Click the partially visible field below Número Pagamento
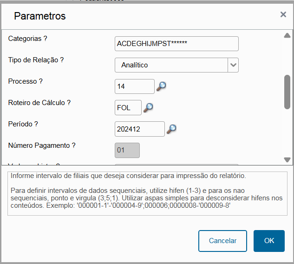 176,165
